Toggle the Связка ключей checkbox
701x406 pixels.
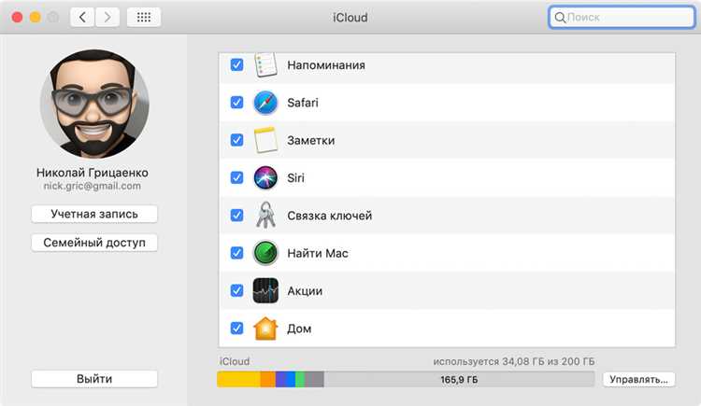pos(237,216)
